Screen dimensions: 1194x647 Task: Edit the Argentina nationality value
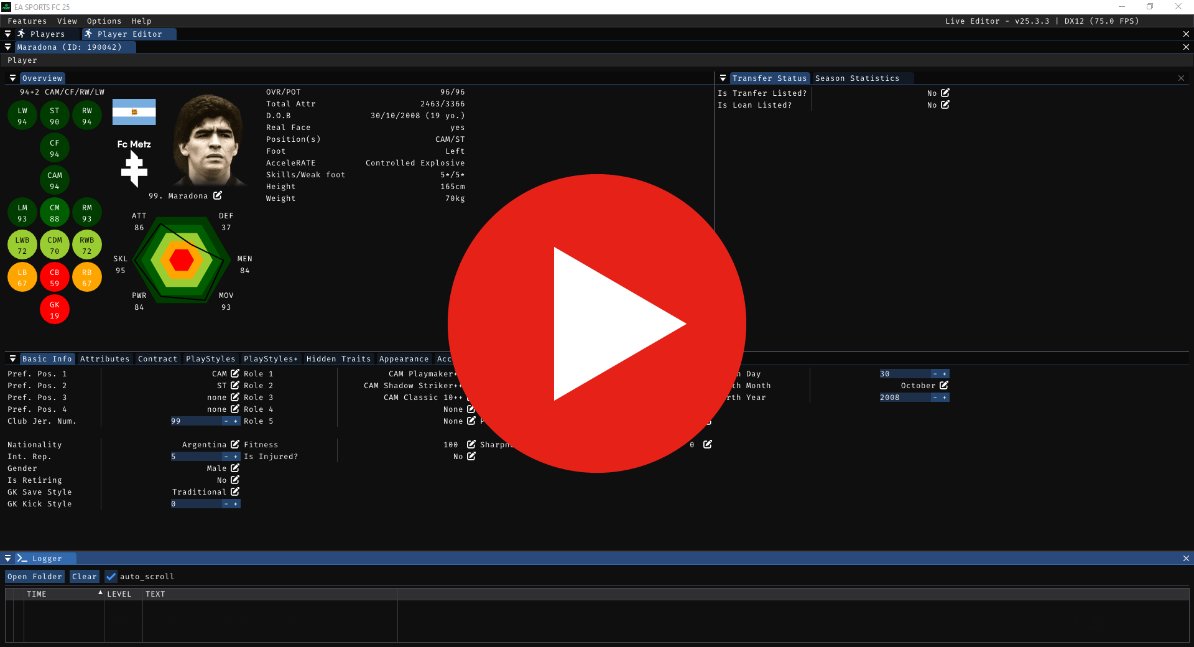(235, 444)
